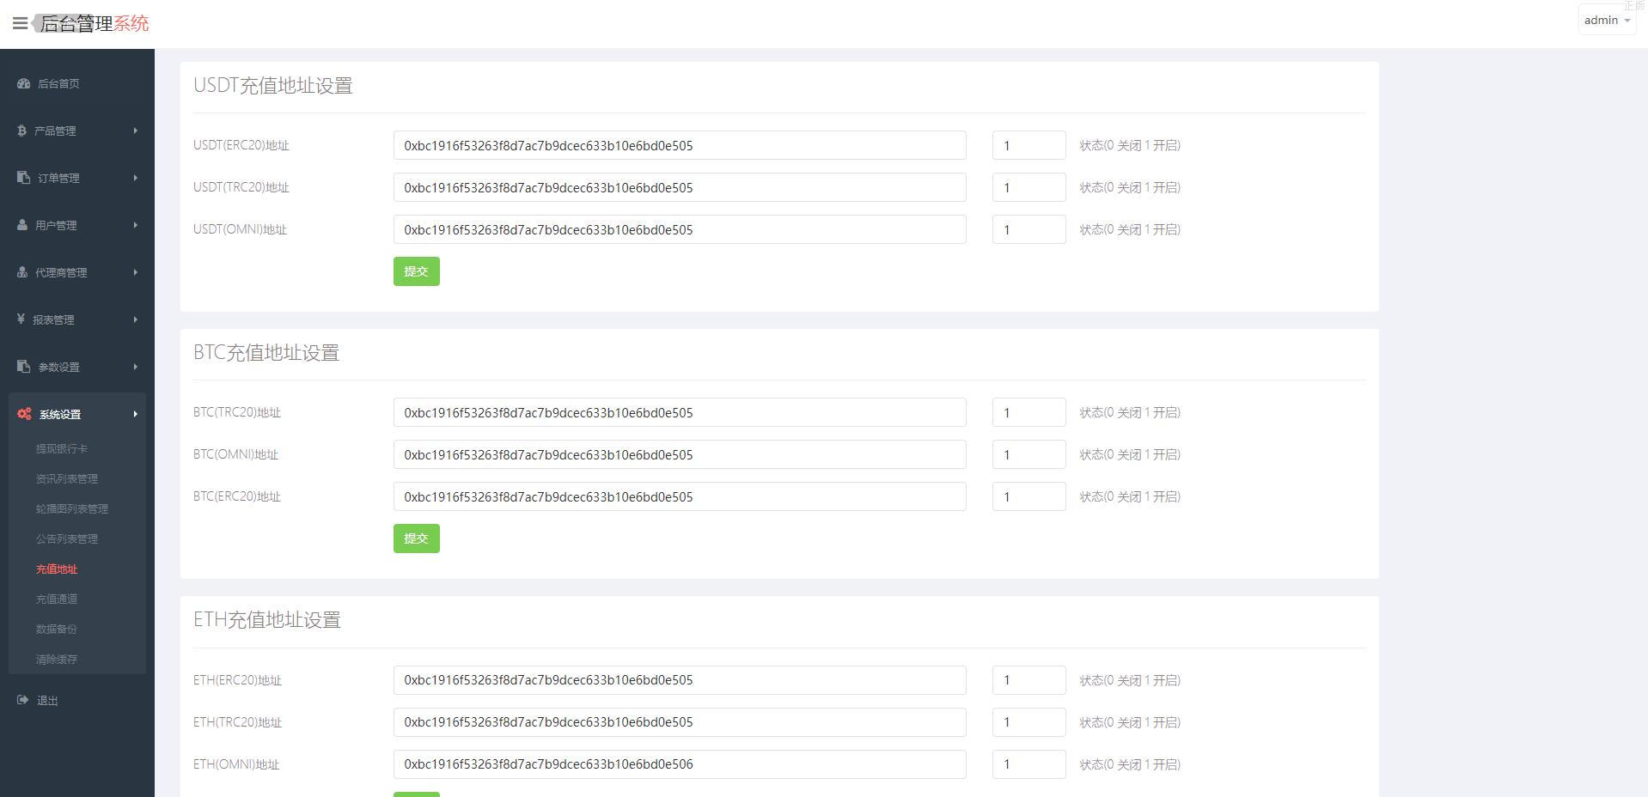
Task: Click the BTC(TRC20) status value field
Action: click(x=1029, y=412)
